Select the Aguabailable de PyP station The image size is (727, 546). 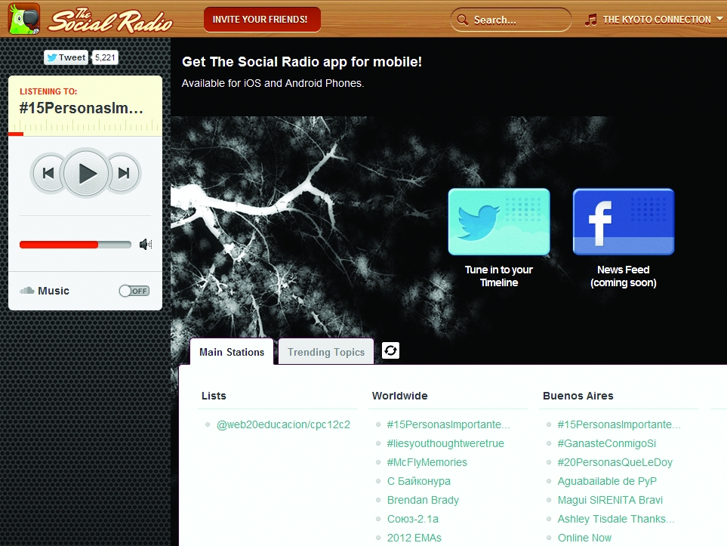(x=607, y=481)
